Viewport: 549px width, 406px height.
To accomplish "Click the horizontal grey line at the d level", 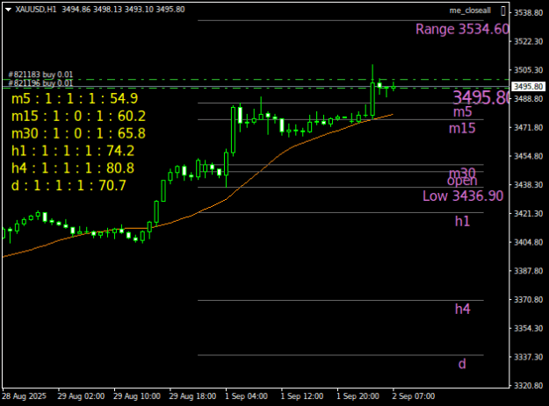I will [341, 355].
